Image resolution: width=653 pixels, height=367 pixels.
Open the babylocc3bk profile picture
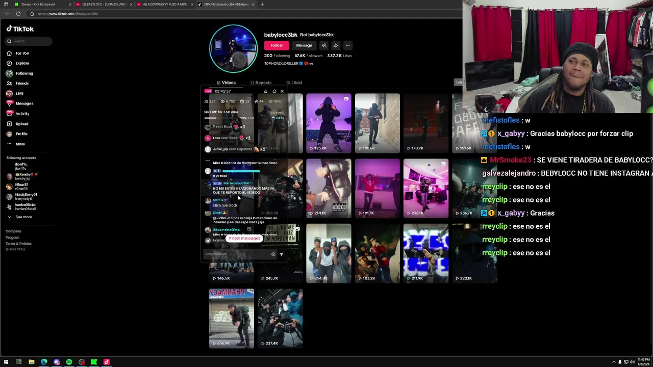tap(234, 49)
